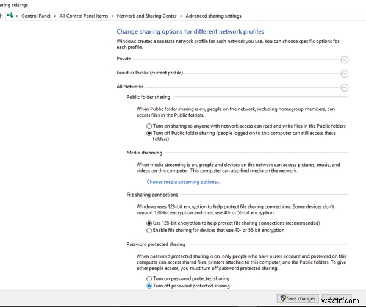Enable 40- or 56-bit encryption file sharing

click(149, 231)
